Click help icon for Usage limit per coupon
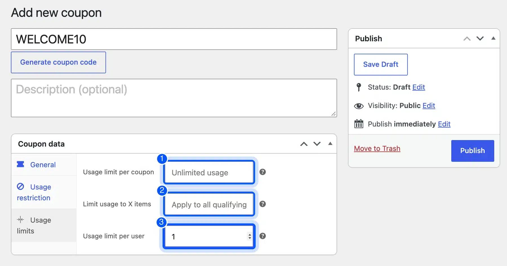This screenshot has height=266, width=507. (263, 172)
